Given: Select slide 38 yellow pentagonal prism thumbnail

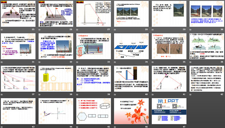Looking at the screenshot, I should tap(56, 79).
